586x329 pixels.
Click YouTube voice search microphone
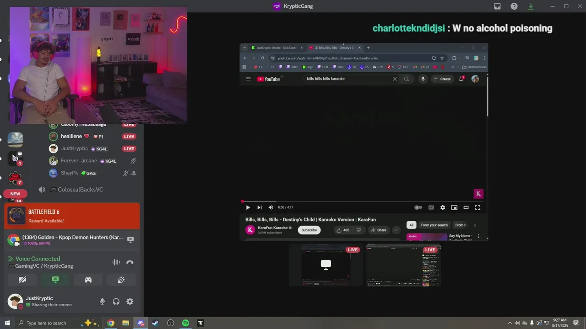[x=423, y=79]
